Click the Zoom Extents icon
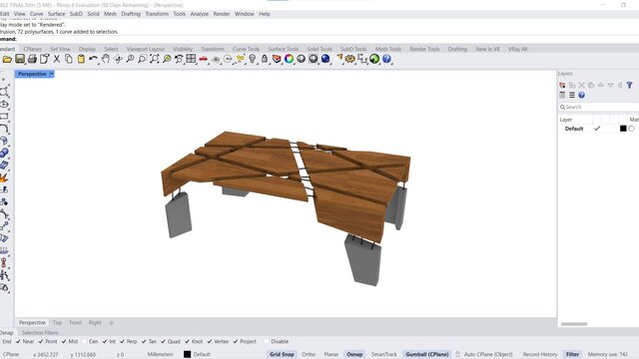Image resolution: width=639 pixels, height=359 pixels. click(154, 59)
